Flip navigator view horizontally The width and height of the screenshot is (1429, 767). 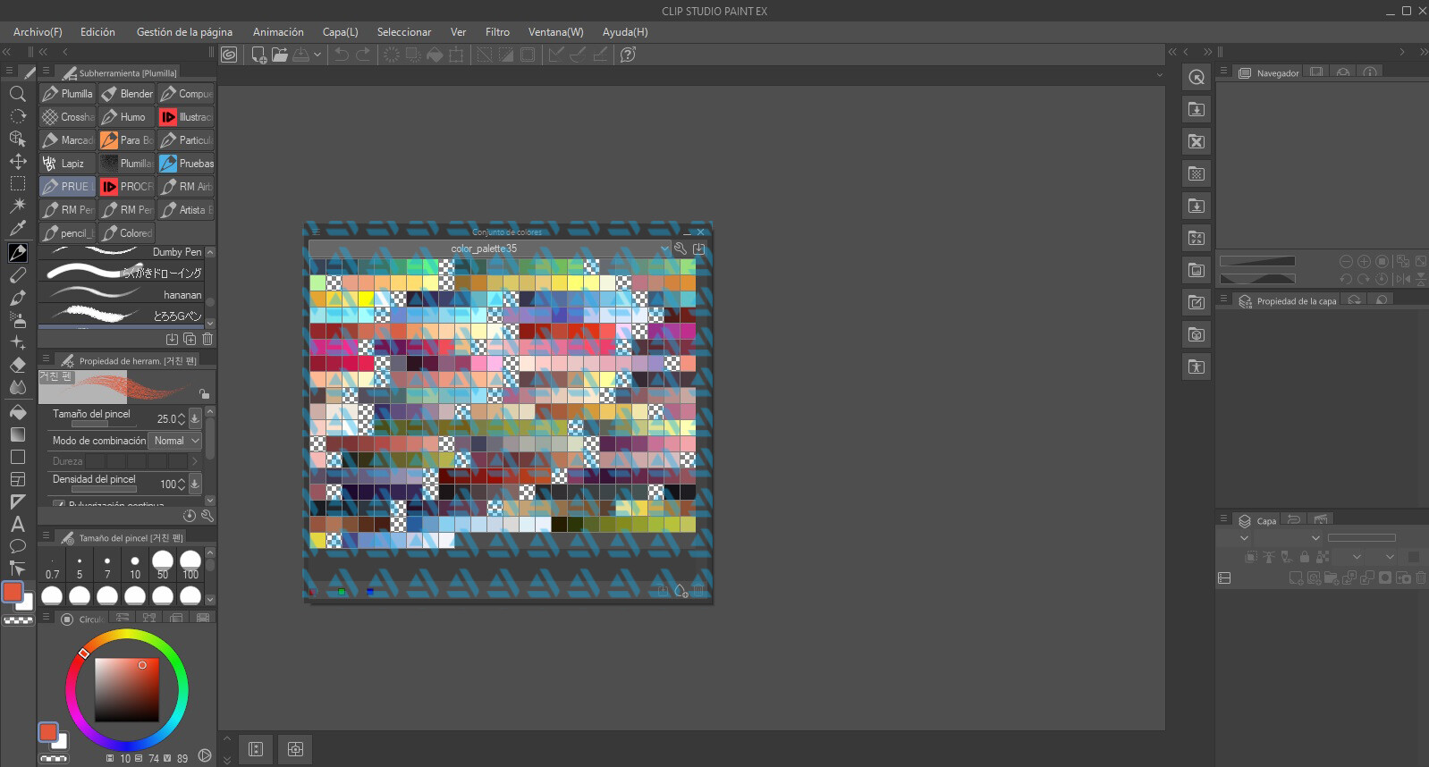tap(1403, 279)
